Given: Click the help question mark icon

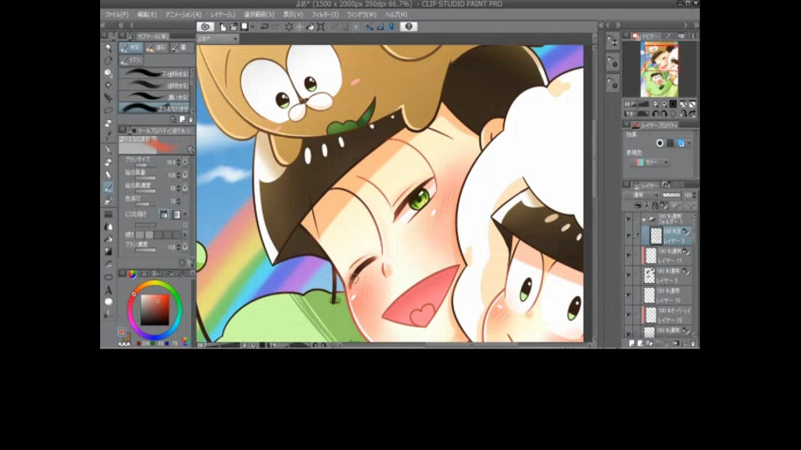Looking at the screenshot, I should click(409, 27).
